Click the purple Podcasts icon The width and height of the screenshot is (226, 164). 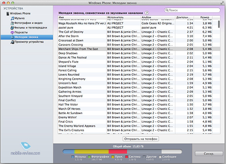click(x=13, y=32)
